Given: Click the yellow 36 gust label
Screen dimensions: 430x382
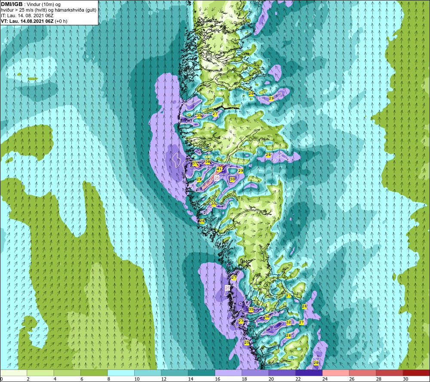Looking at the screenshot, I should pos(267,317).
